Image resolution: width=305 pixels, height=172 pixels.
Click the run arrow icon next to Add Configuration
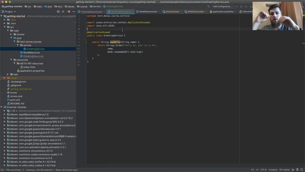(236, 6)
